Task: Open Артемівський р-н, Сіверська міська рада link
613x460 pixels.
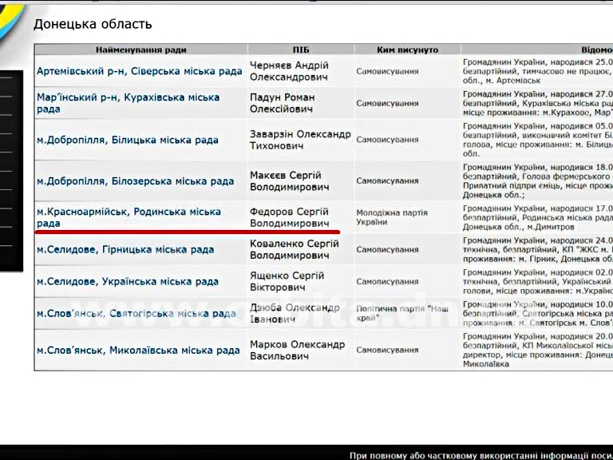Action: 139,71
